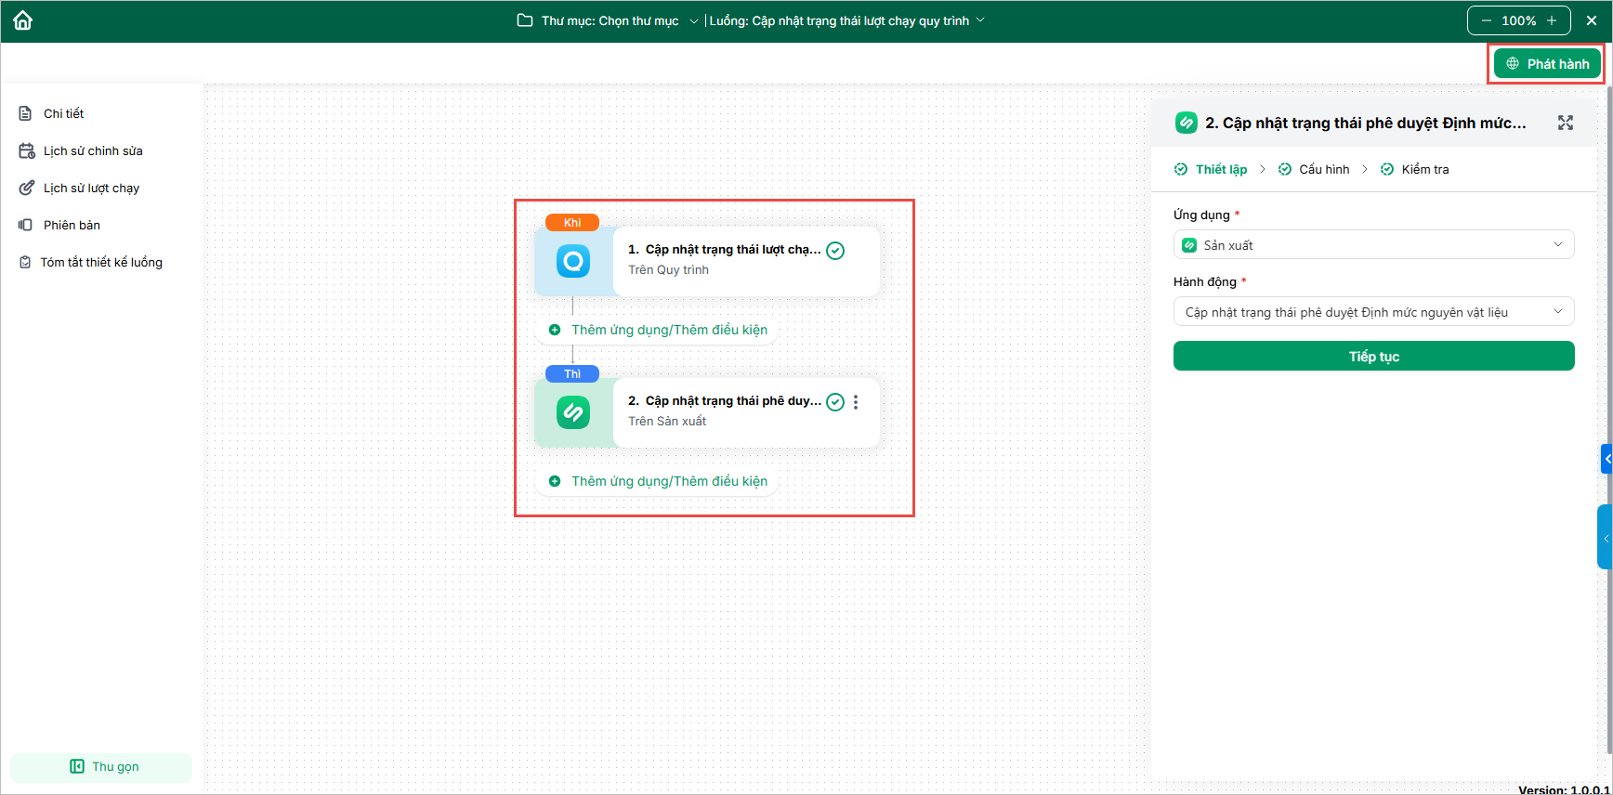Collapse sidebar with Thu gọn button
1613x795 pixels.
[x=101, y=766]
